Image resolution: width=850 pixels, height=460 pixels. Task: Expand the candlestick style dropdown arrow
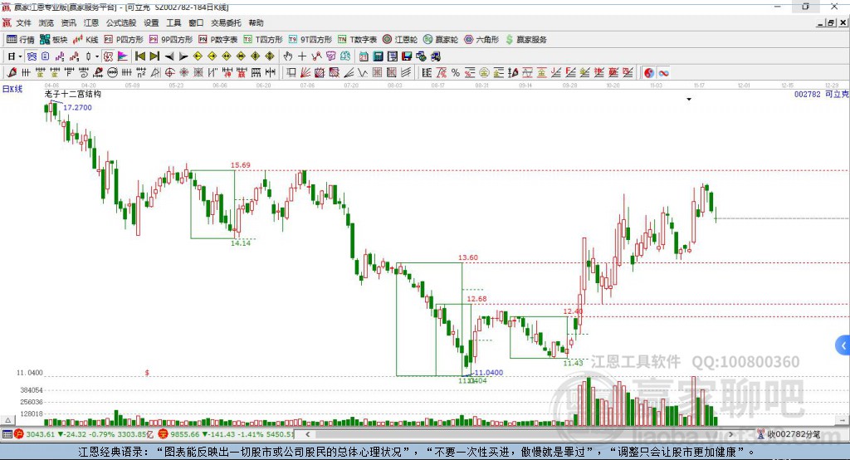coord(97,56)
